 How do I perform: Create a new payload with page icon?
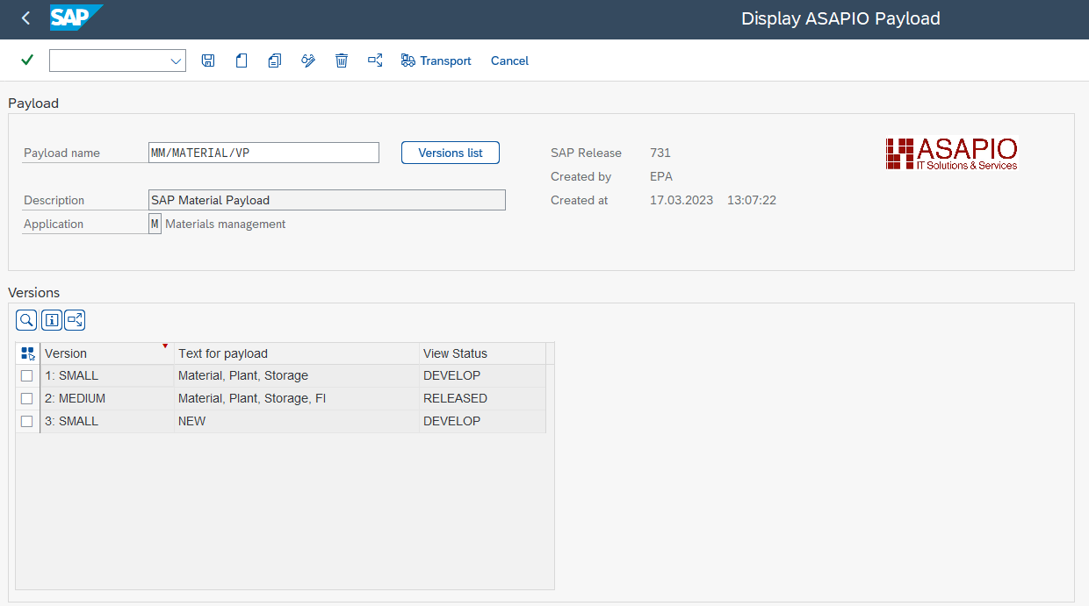point(242,61)
